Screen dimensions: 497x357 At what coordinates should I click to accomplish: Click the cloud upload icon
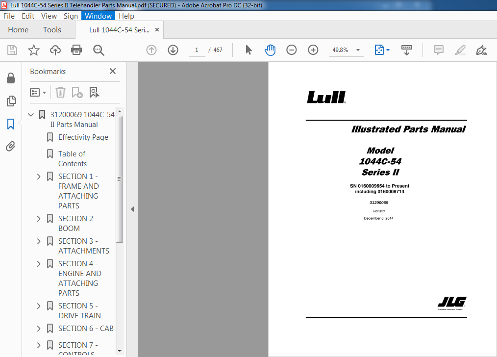pos(55,50)
